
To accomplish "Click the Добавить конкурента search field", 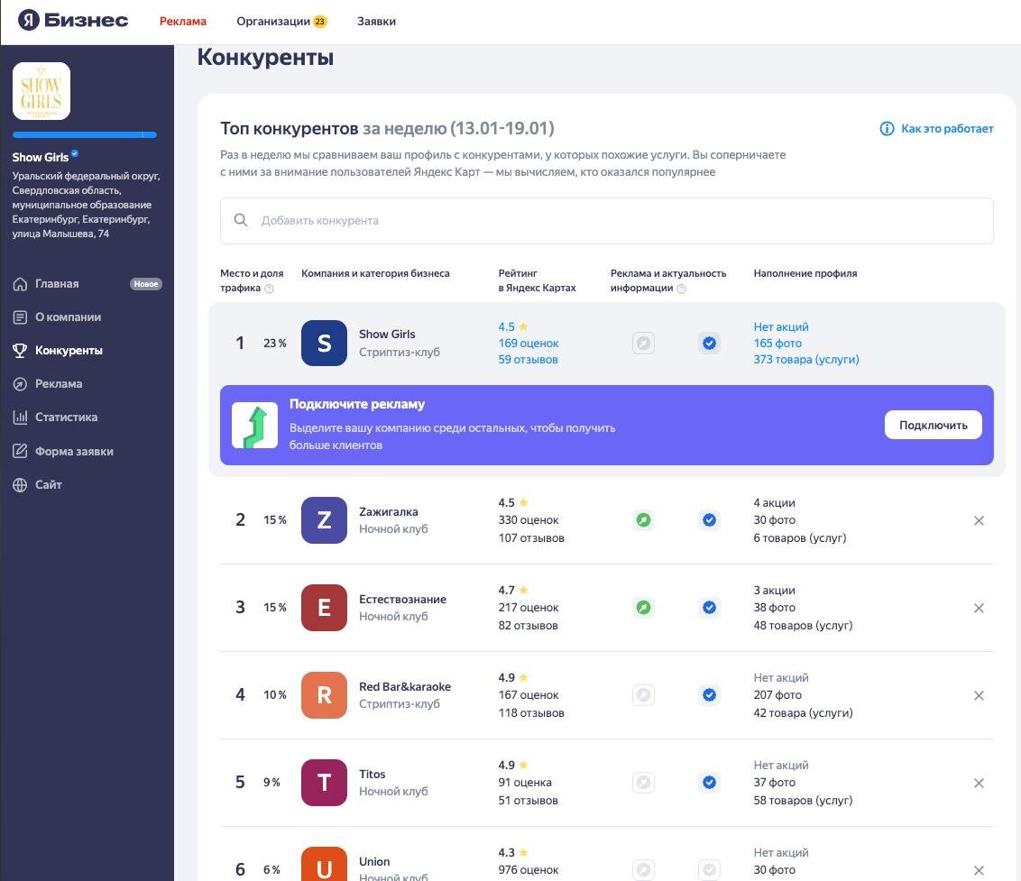I will pyautogui.click(x=606, y=221).
